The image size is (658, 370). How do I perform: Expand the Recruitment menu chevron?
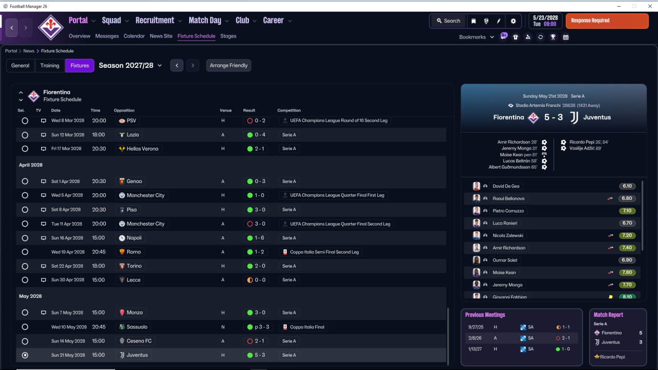180,21
